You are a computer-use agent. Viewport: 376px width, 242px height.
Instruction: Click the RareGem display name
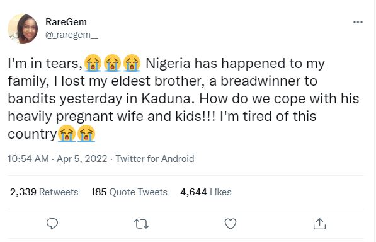66,22
